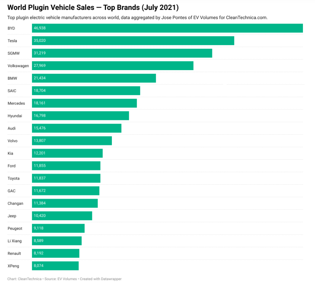Click the Li Xiang bar
The width and height of the screenshot is (315, 287).
click(x=56, y=241)
